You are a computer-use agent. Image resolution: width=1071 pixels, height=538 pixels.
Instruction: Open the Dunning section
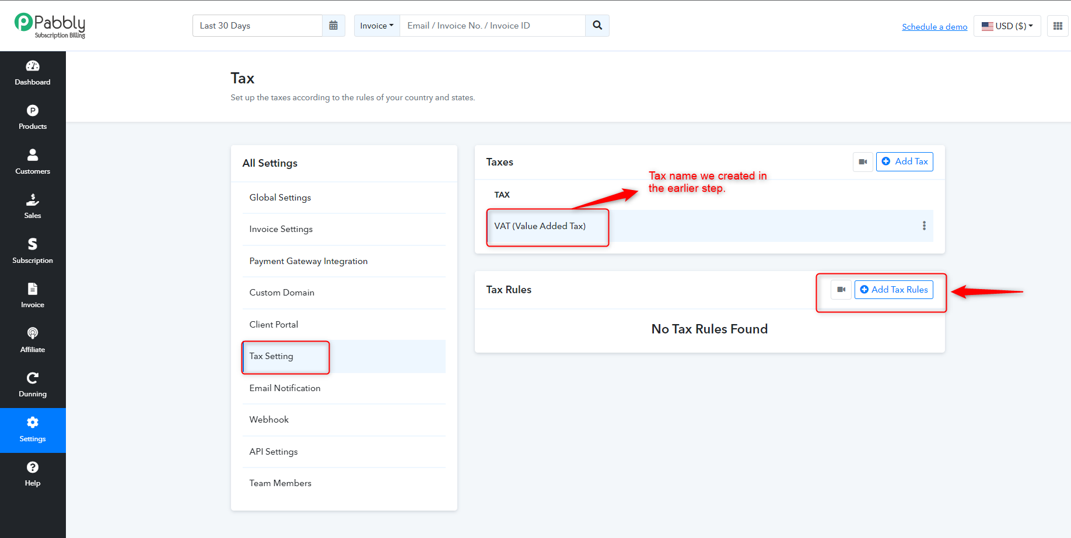point(33,385)
